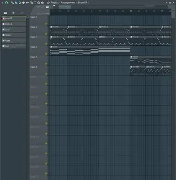Image resolution: width=176 pixels, height=180 pixels.
Task: Click the waveform icon in the mini toolbar
Action: pyautogui.click(x=38, y=7)
